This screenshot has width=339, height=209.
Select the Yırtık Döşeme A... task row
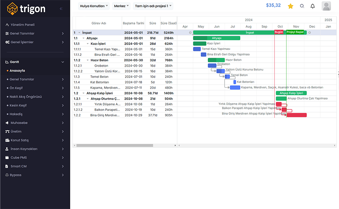pos(125,104)
